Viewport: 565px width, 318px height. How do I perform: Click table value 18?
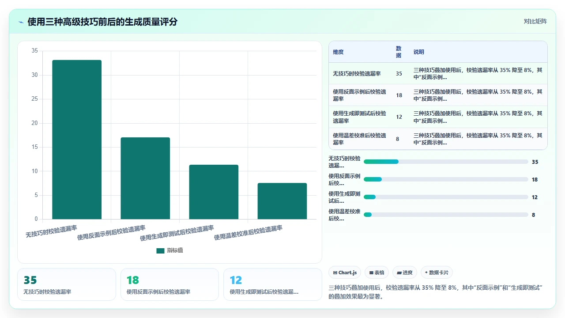pyautogui.click(x=399, y=95)
